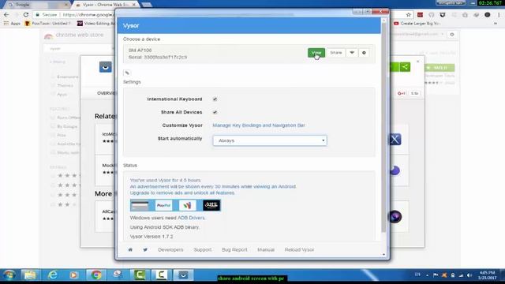Bookmark the page with the star icon
Image resolution: width=505 pixels, height=284 pixels.
pyautogui.click(x=409, y=15)
